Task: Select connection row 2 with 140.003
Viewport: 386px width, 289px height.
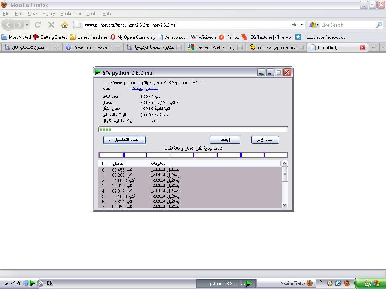Action: pos(190,180)
